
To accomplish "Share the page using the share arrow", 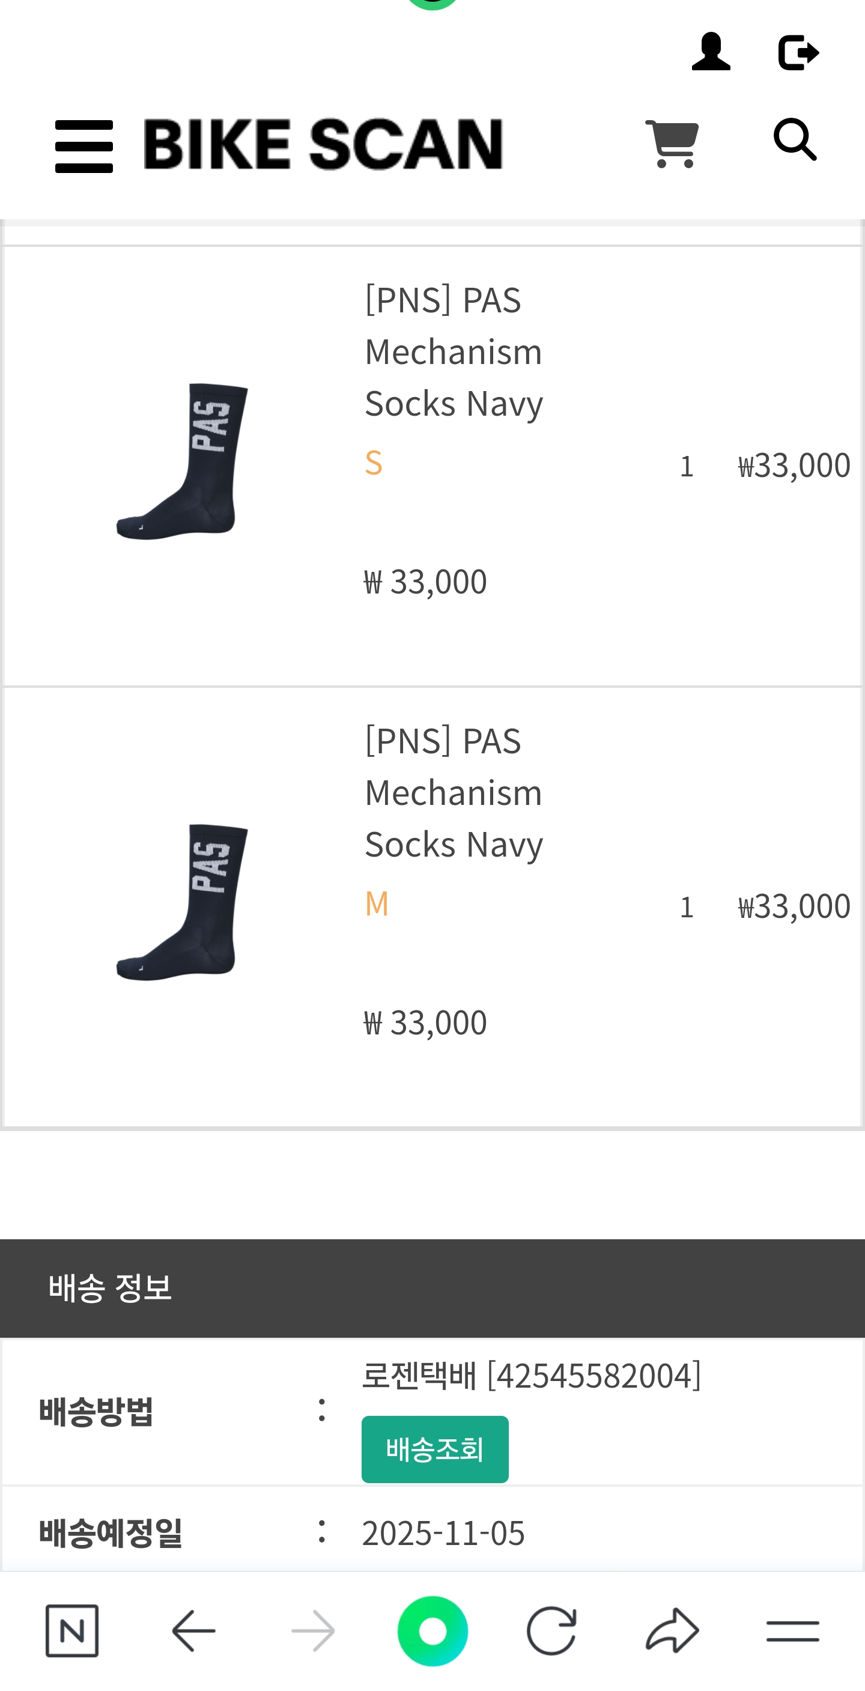I will 672,1630.
